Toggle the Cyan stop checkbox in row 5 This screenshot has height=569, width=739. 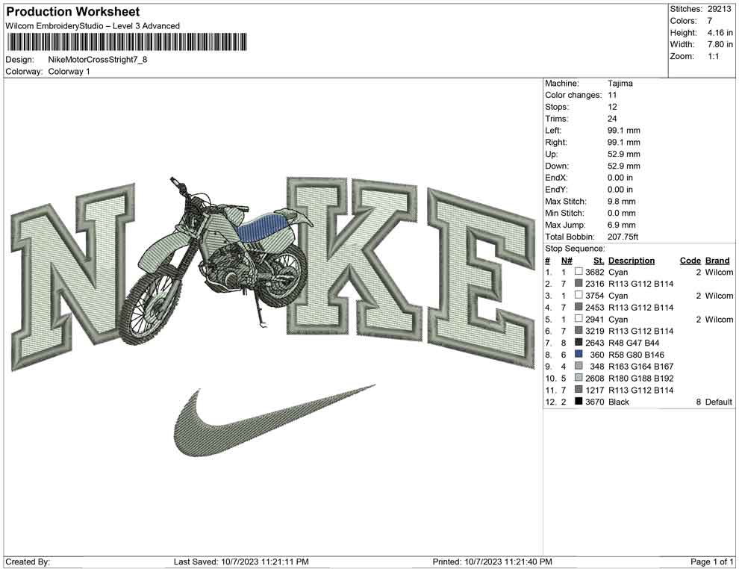(x=579, y=319)
